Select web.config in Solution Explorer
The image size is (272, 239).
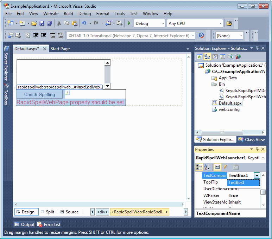pos(226,109)
